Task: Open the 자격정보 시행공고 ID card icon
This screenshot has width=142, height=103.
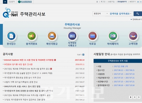Action: tap(72, 36)
